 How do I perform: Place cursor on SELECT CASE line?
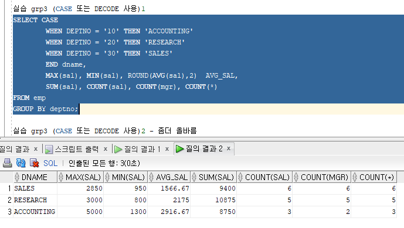coord(36,20)
